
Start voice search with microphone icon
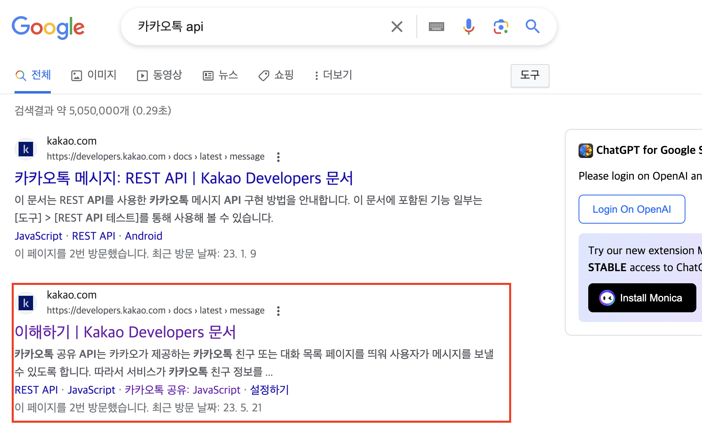[x=468, y=27]
